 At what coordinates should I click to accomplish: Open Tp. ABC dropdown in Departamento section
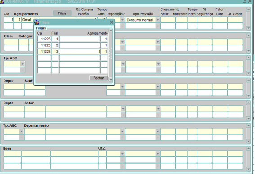pos(22,131)
